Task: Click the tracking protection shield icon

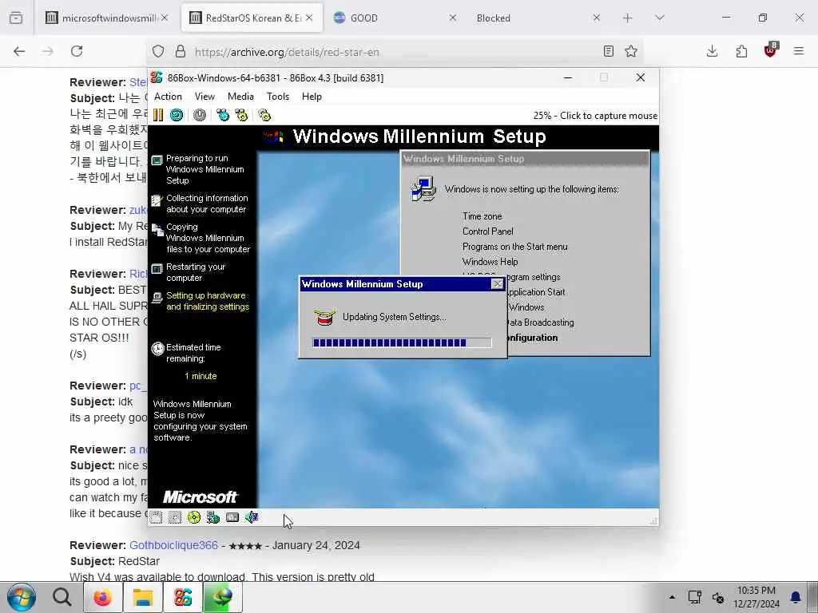Action: point(158,51)
